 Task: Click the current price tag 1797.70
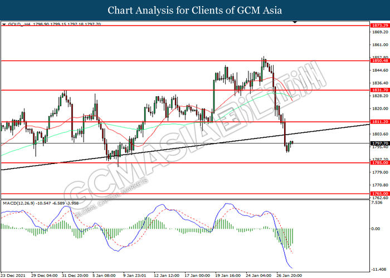coord(380,143)
